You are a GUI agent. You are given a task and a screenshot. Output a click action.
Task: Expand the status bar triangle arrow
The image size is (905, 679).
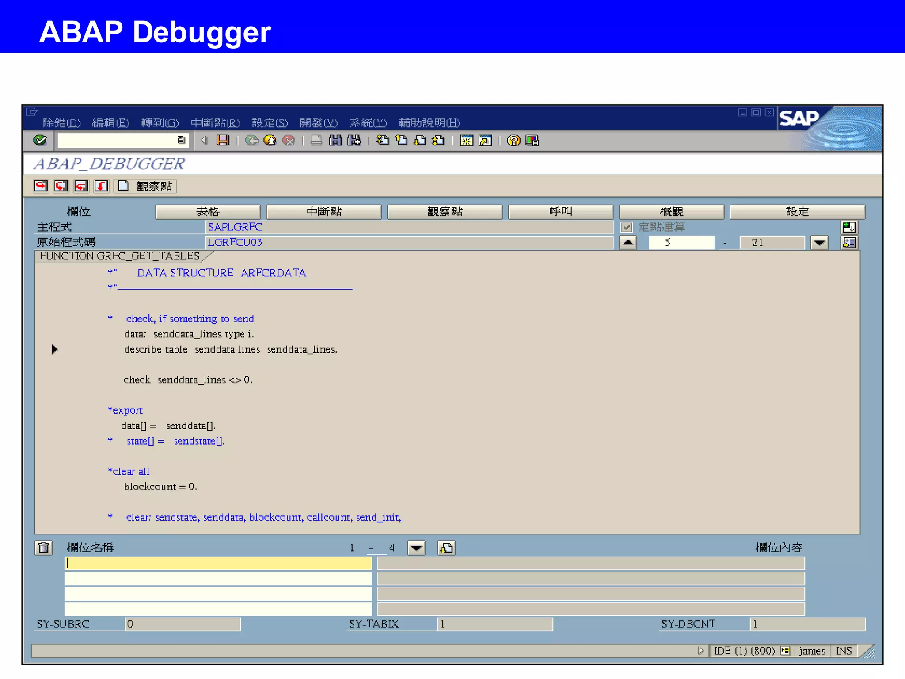700,651
